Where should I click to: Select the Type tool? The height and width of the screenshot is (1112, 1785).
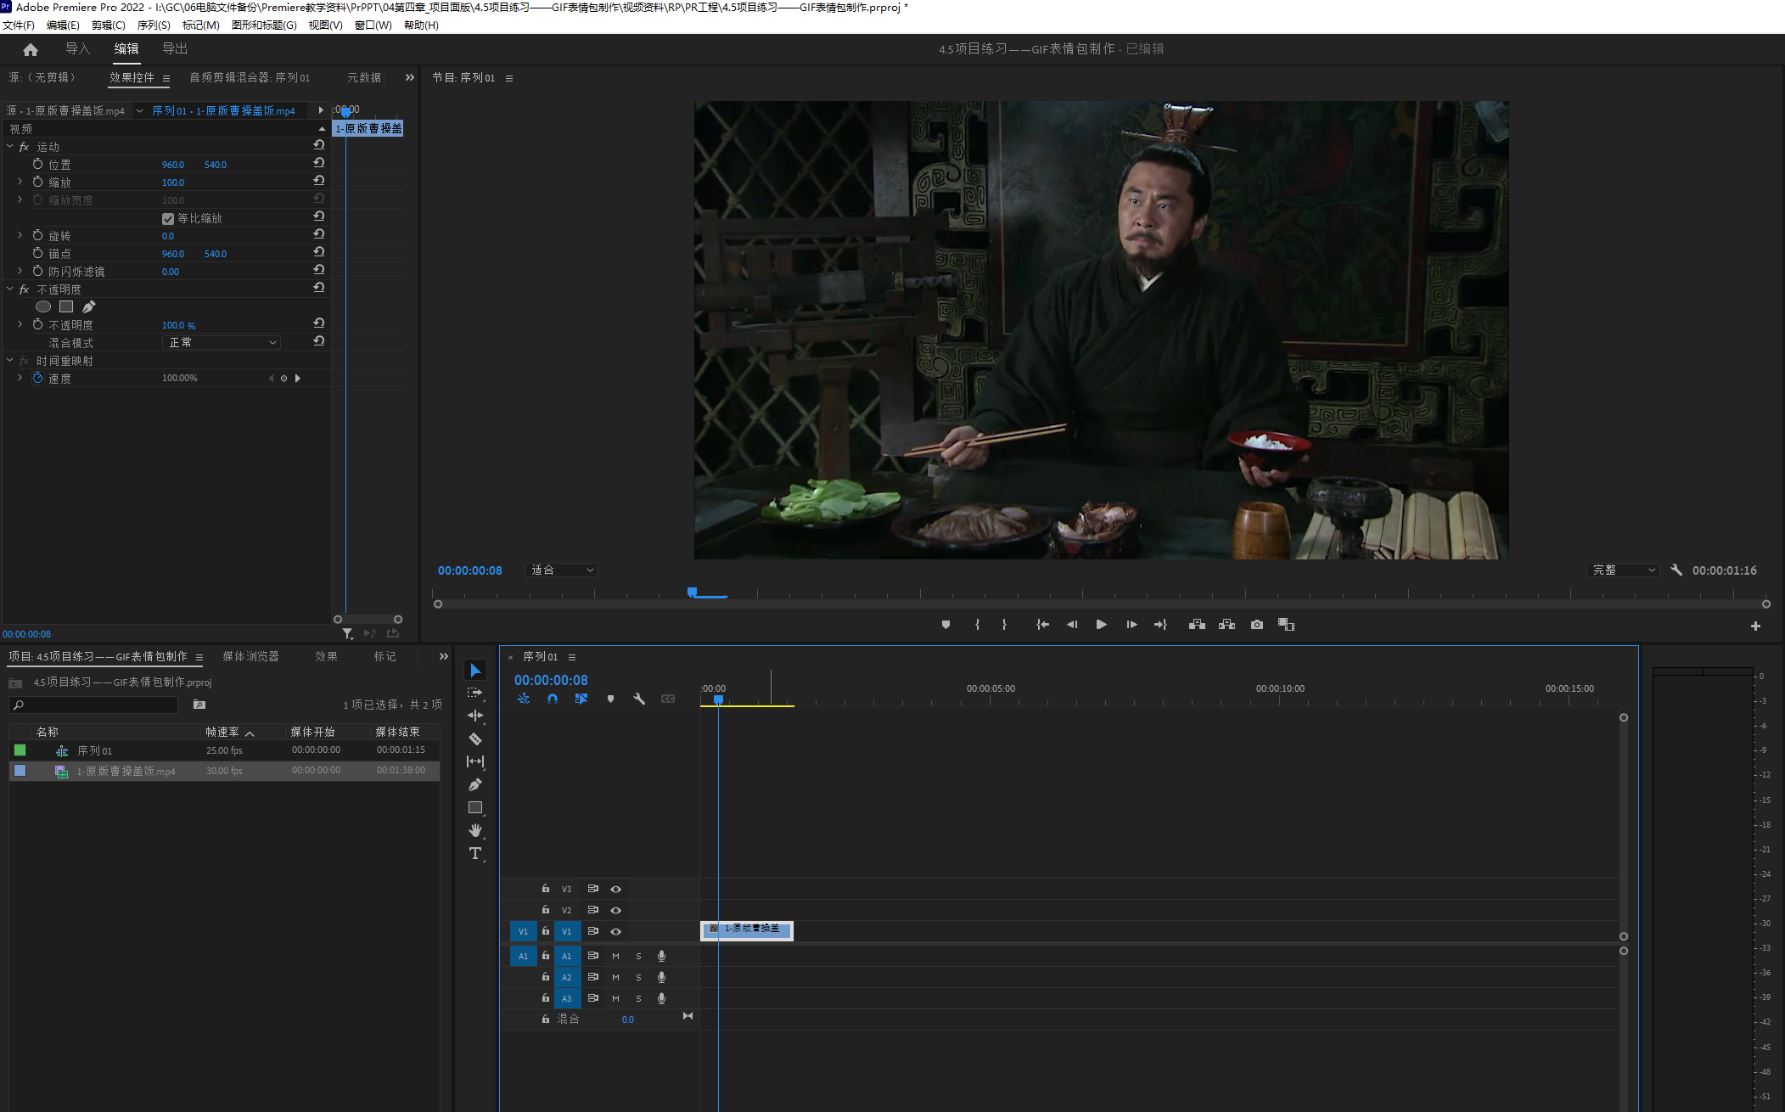475,853
